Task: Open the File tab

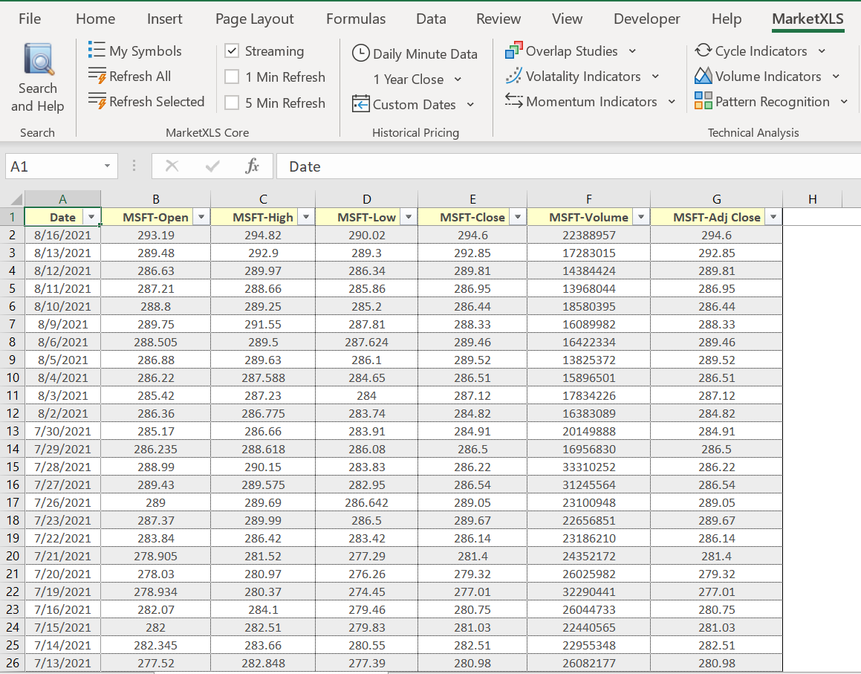Action: tap(30, 19)
